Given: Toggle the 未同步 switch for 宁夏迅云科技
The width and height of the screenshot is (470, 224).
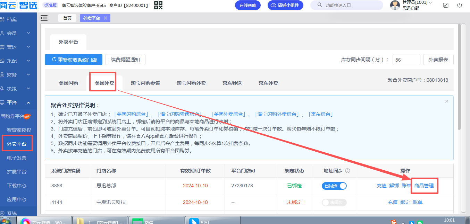Looking at the screenshot, I should (x=334, y=203).
